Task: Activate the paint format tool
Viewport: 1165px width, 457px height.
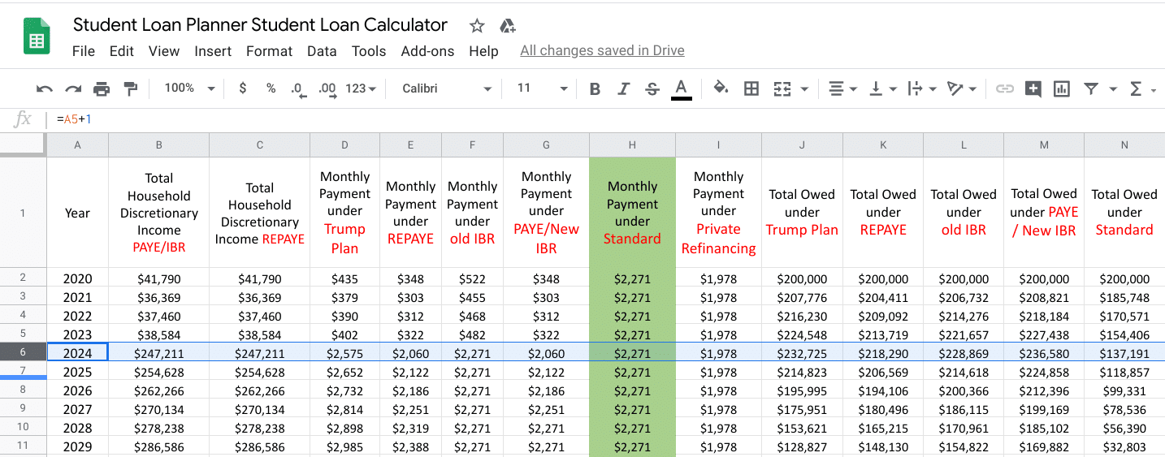Action: pyautogui.click(x=130, y=88)
